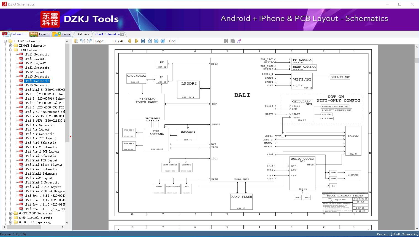Zoom out with the minus icon
The height and width of the screenshot is (237, 419).
[156, 41]
